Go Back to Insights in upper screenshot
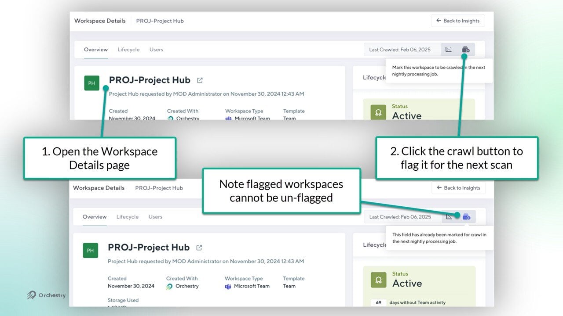The height and width of the screenshot is (316, 563). click(458, 21)
